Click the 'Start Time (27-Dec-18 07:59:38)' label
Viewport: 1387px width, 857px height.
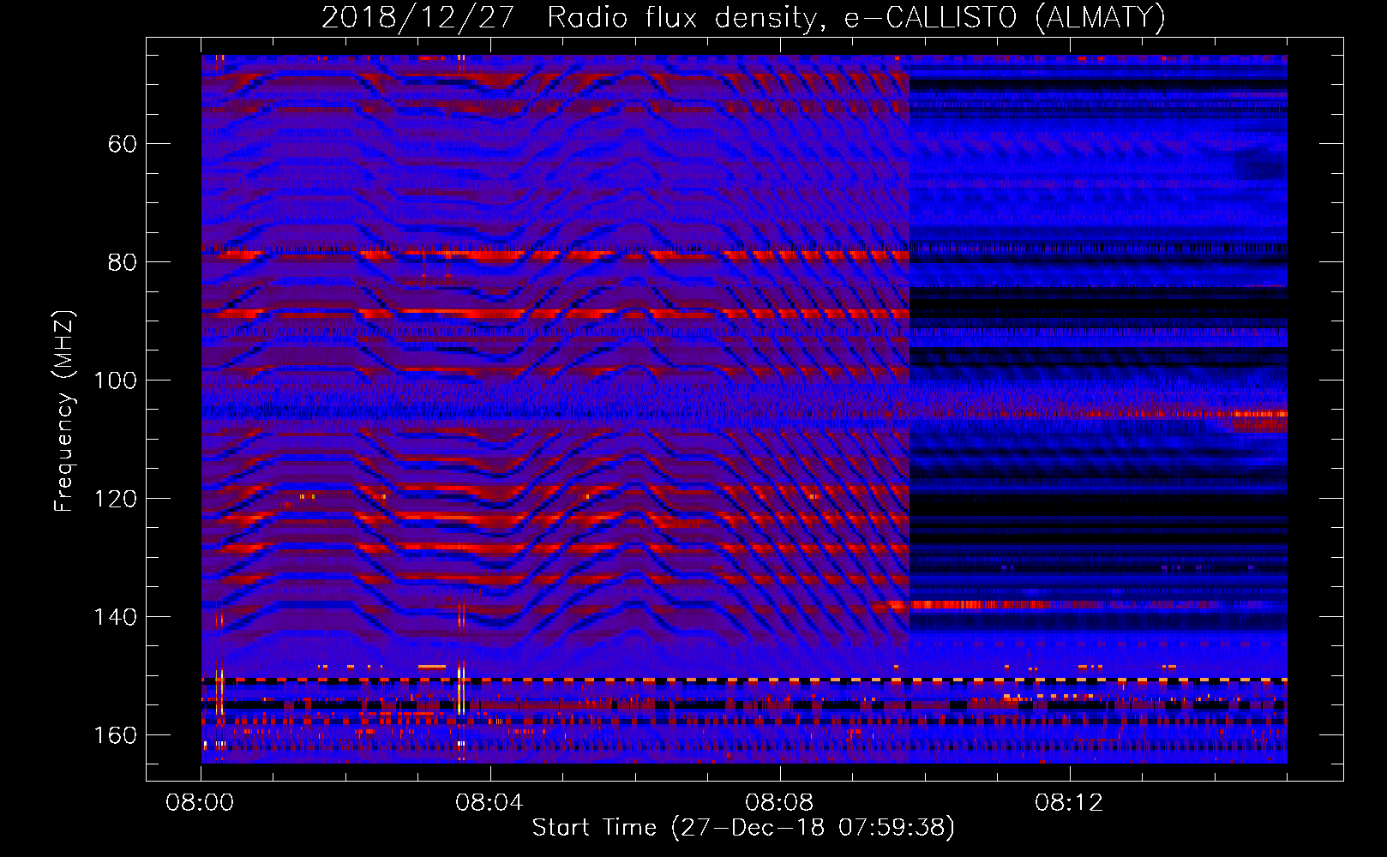[x=743, y=828]
